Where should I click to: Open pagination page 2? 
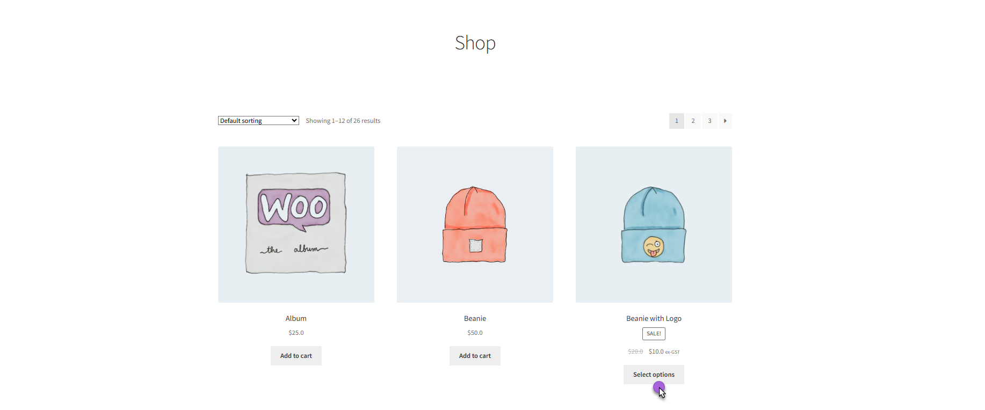[693, 121]
